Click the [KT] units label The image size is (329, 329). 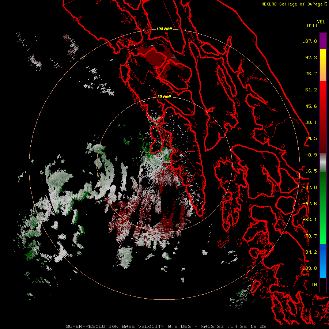[312, 25]
